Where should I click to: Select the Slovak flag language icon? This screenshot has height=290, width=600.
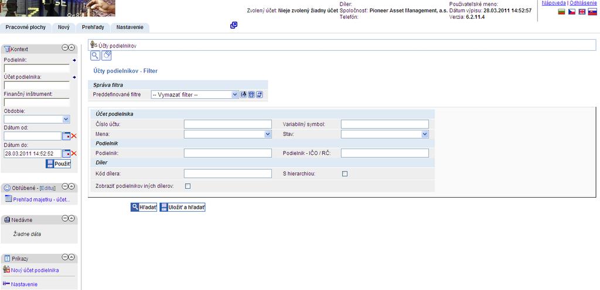pos(592,12)
